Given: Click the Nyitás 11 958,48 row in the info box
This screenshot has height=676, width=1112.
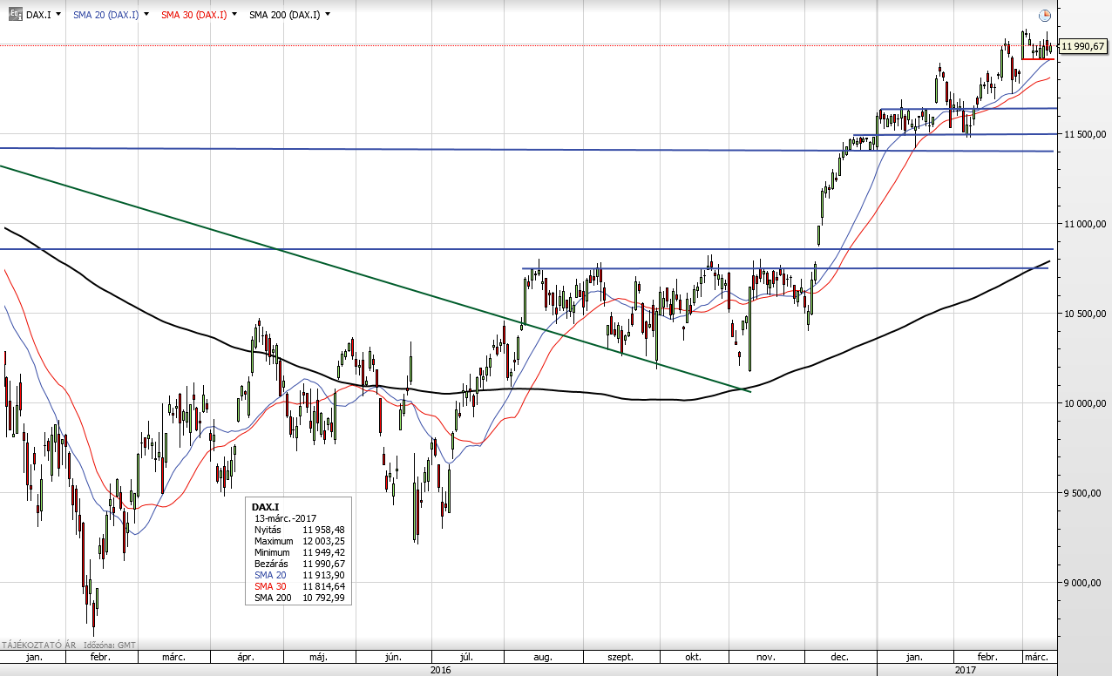Looking at the screenshot, I should [299, 529].
